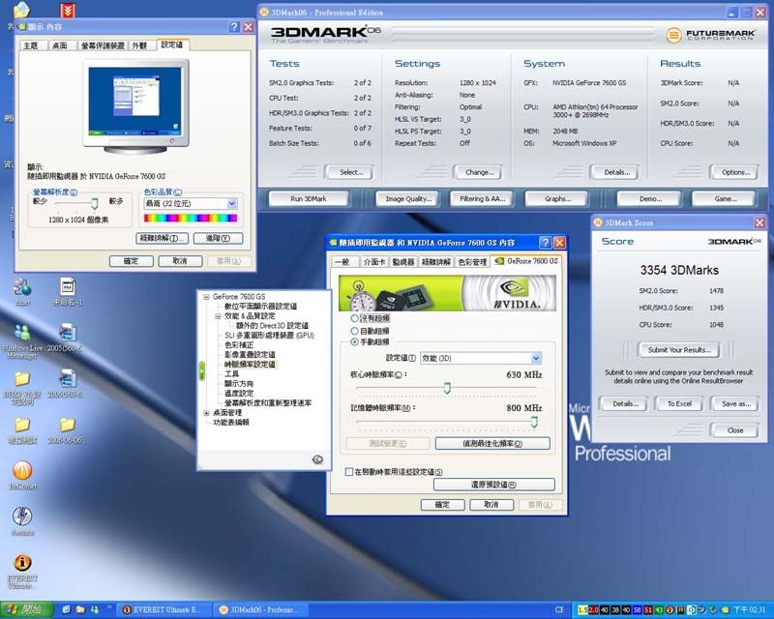
Task: Select the 沒有超頻 radio button
Action: [354, 318]
